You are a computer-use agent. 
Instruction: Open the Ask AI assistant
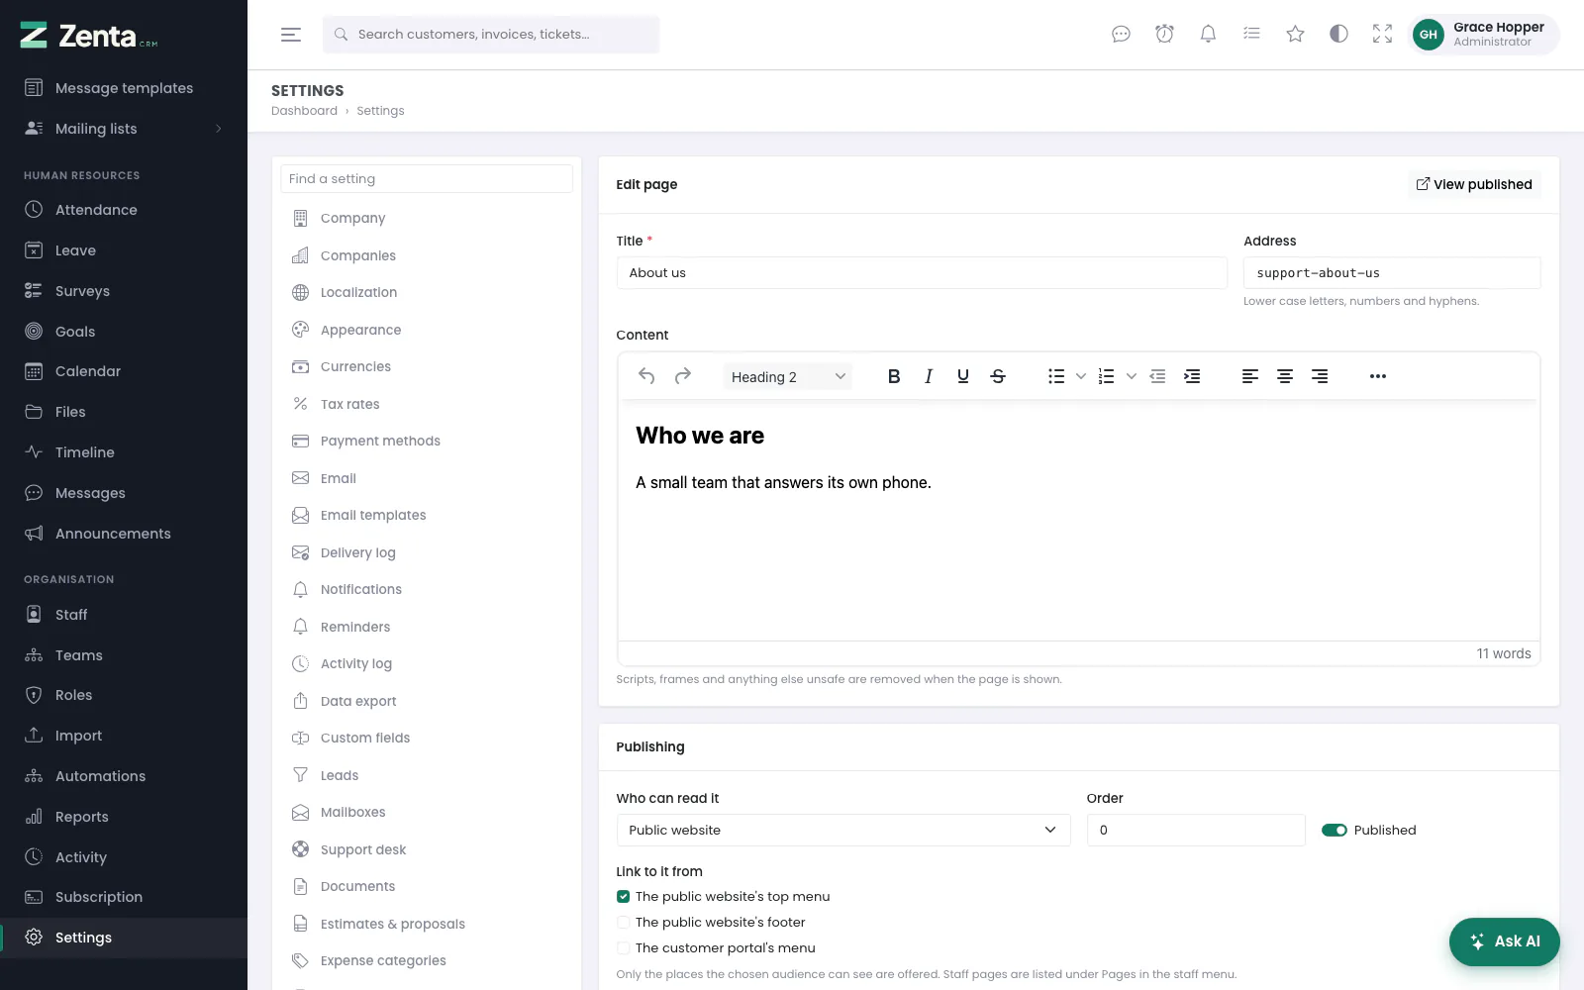[x=1504, y=941]
